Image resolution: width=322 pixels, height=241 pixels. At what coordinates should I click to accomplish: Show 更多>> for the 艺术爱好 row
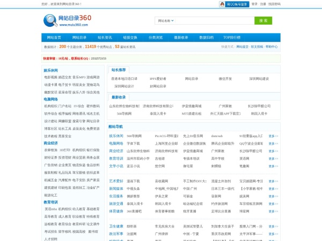point(273,181)
